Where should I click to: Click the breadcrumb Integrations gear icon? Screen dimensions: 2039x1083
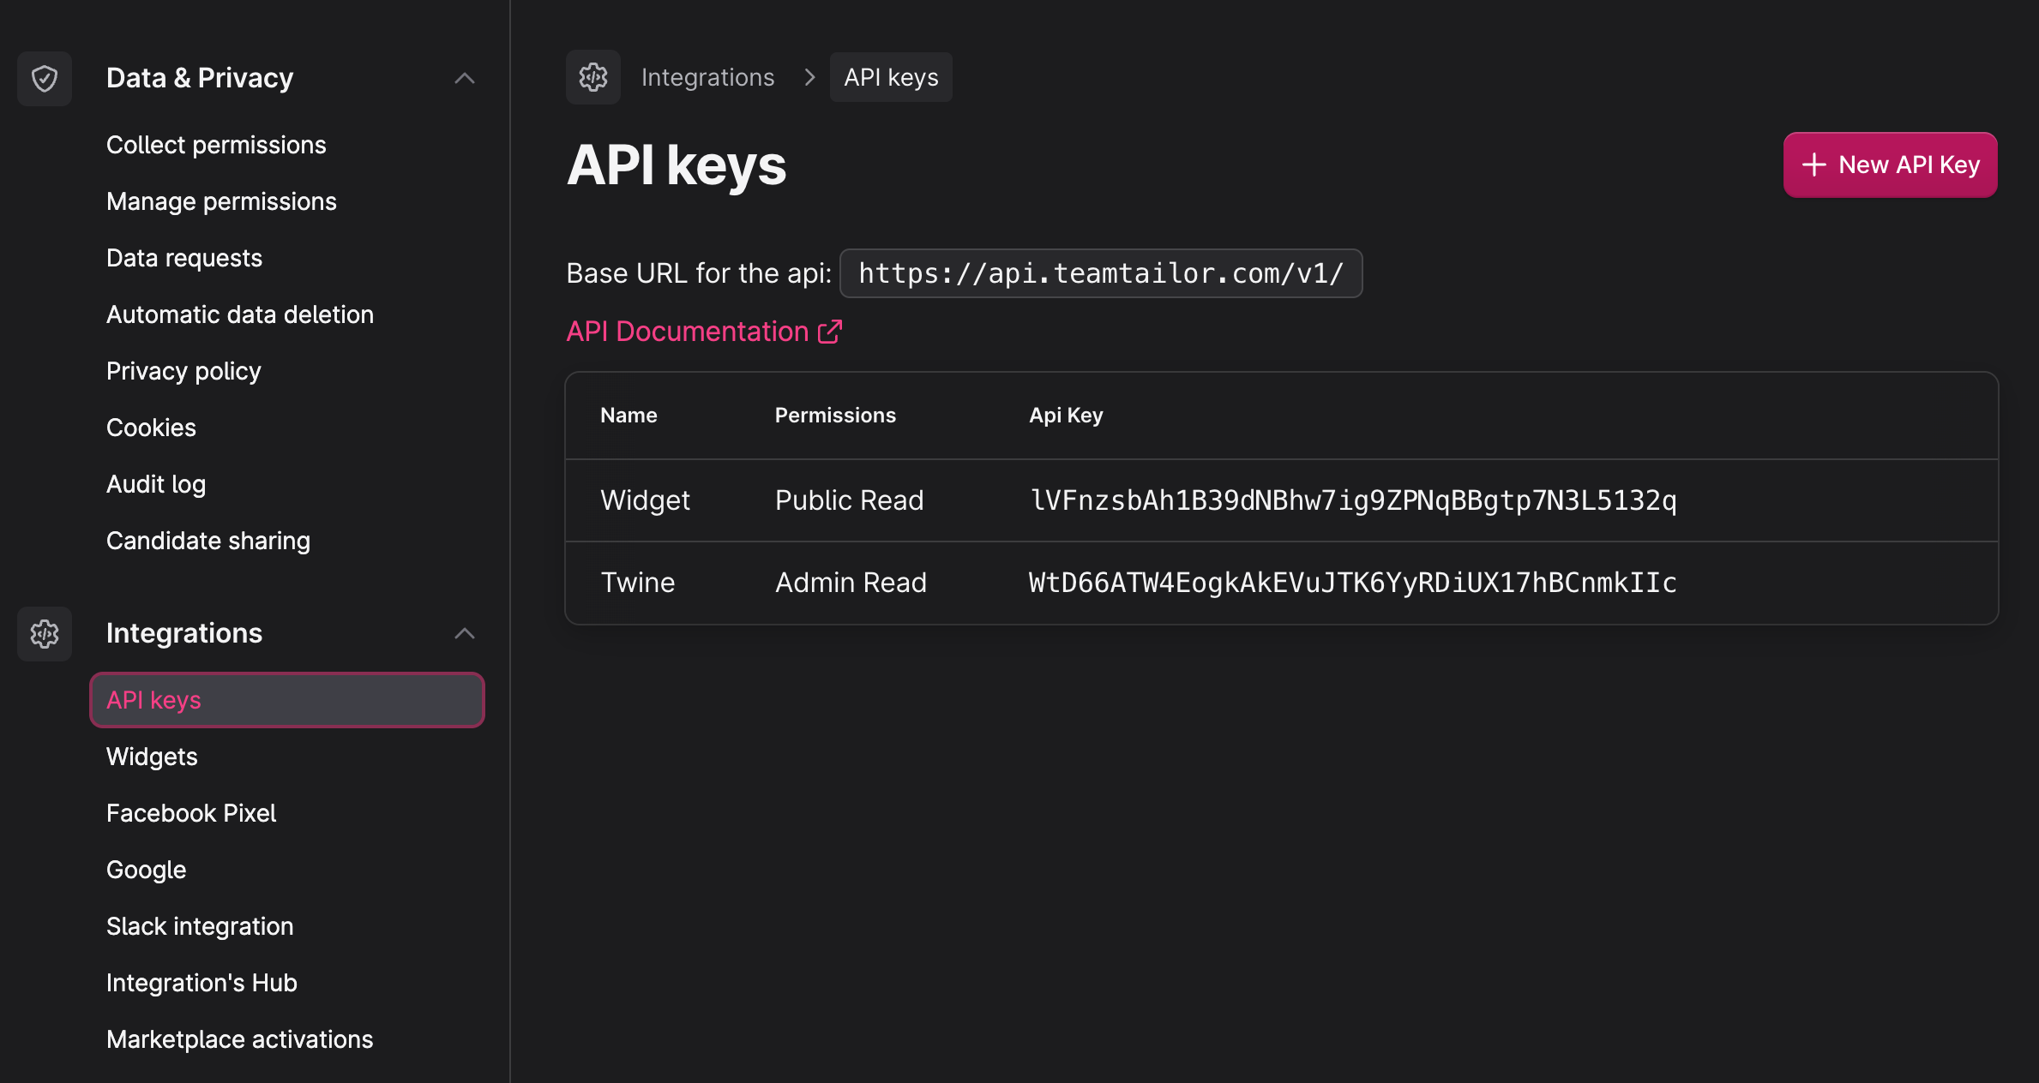point(592,77)
